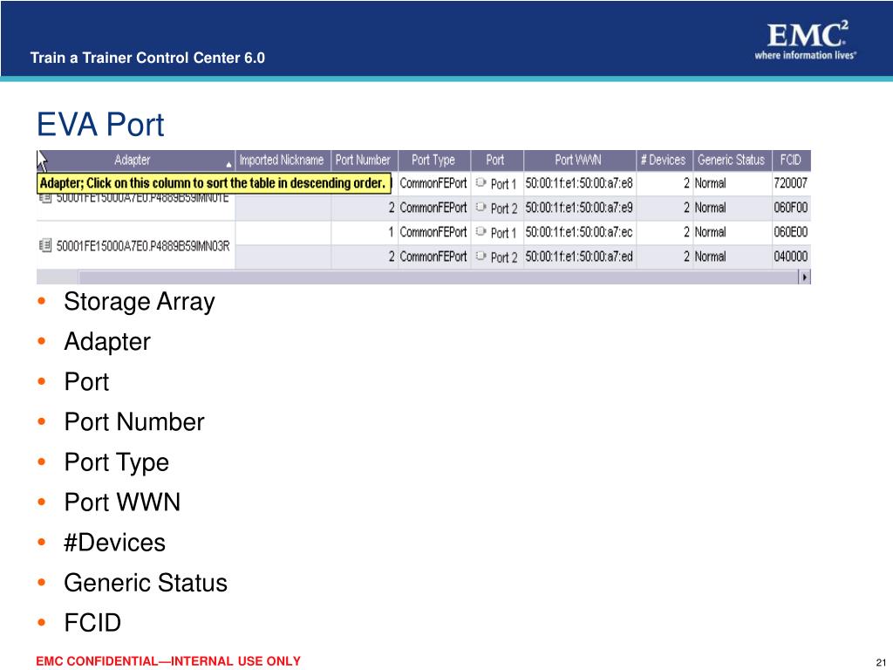Image resolution: width=893 pixels, height=670 pixels.
Task: Click CommonFEPort in the a7:ec row
Action: (x=433, y=232)
